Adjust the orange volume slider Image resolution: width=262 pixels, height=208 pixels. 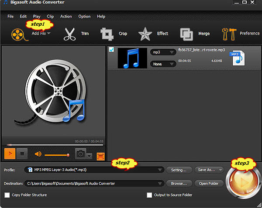pyautogui.click(x=57, y=155)
